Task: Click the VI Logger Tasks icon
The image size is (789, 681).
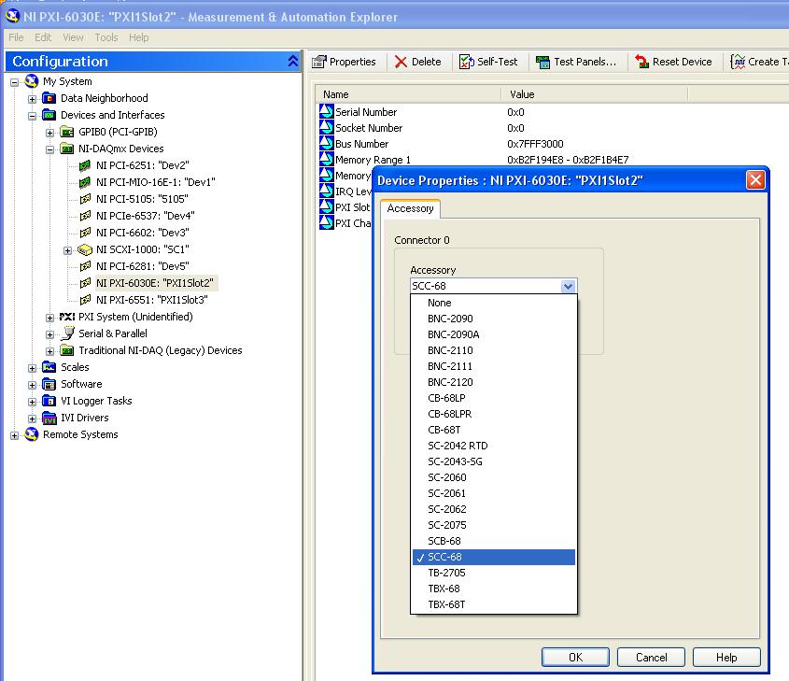Action: [49, 401]
